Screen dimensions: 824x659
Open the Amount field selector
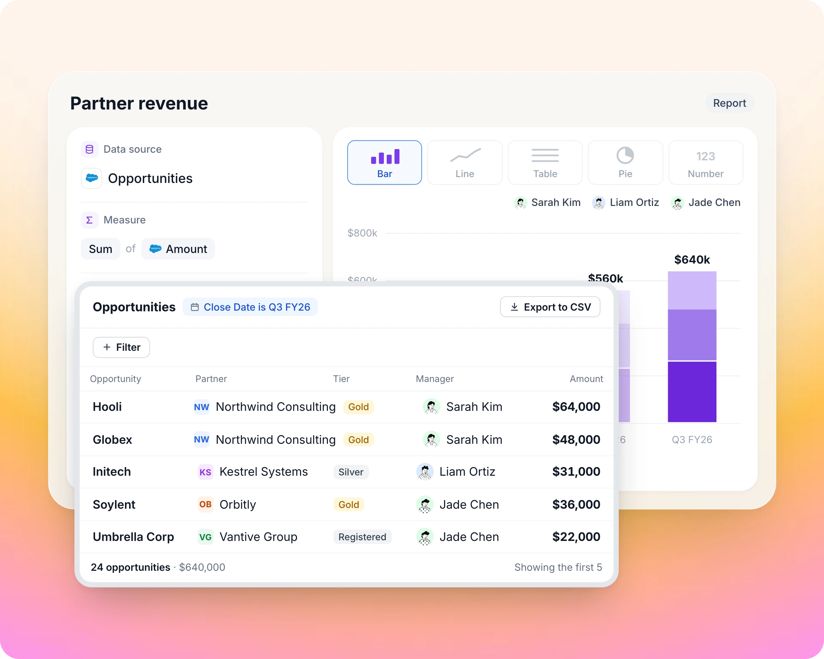pyautogui.click(x=178, y=249)
